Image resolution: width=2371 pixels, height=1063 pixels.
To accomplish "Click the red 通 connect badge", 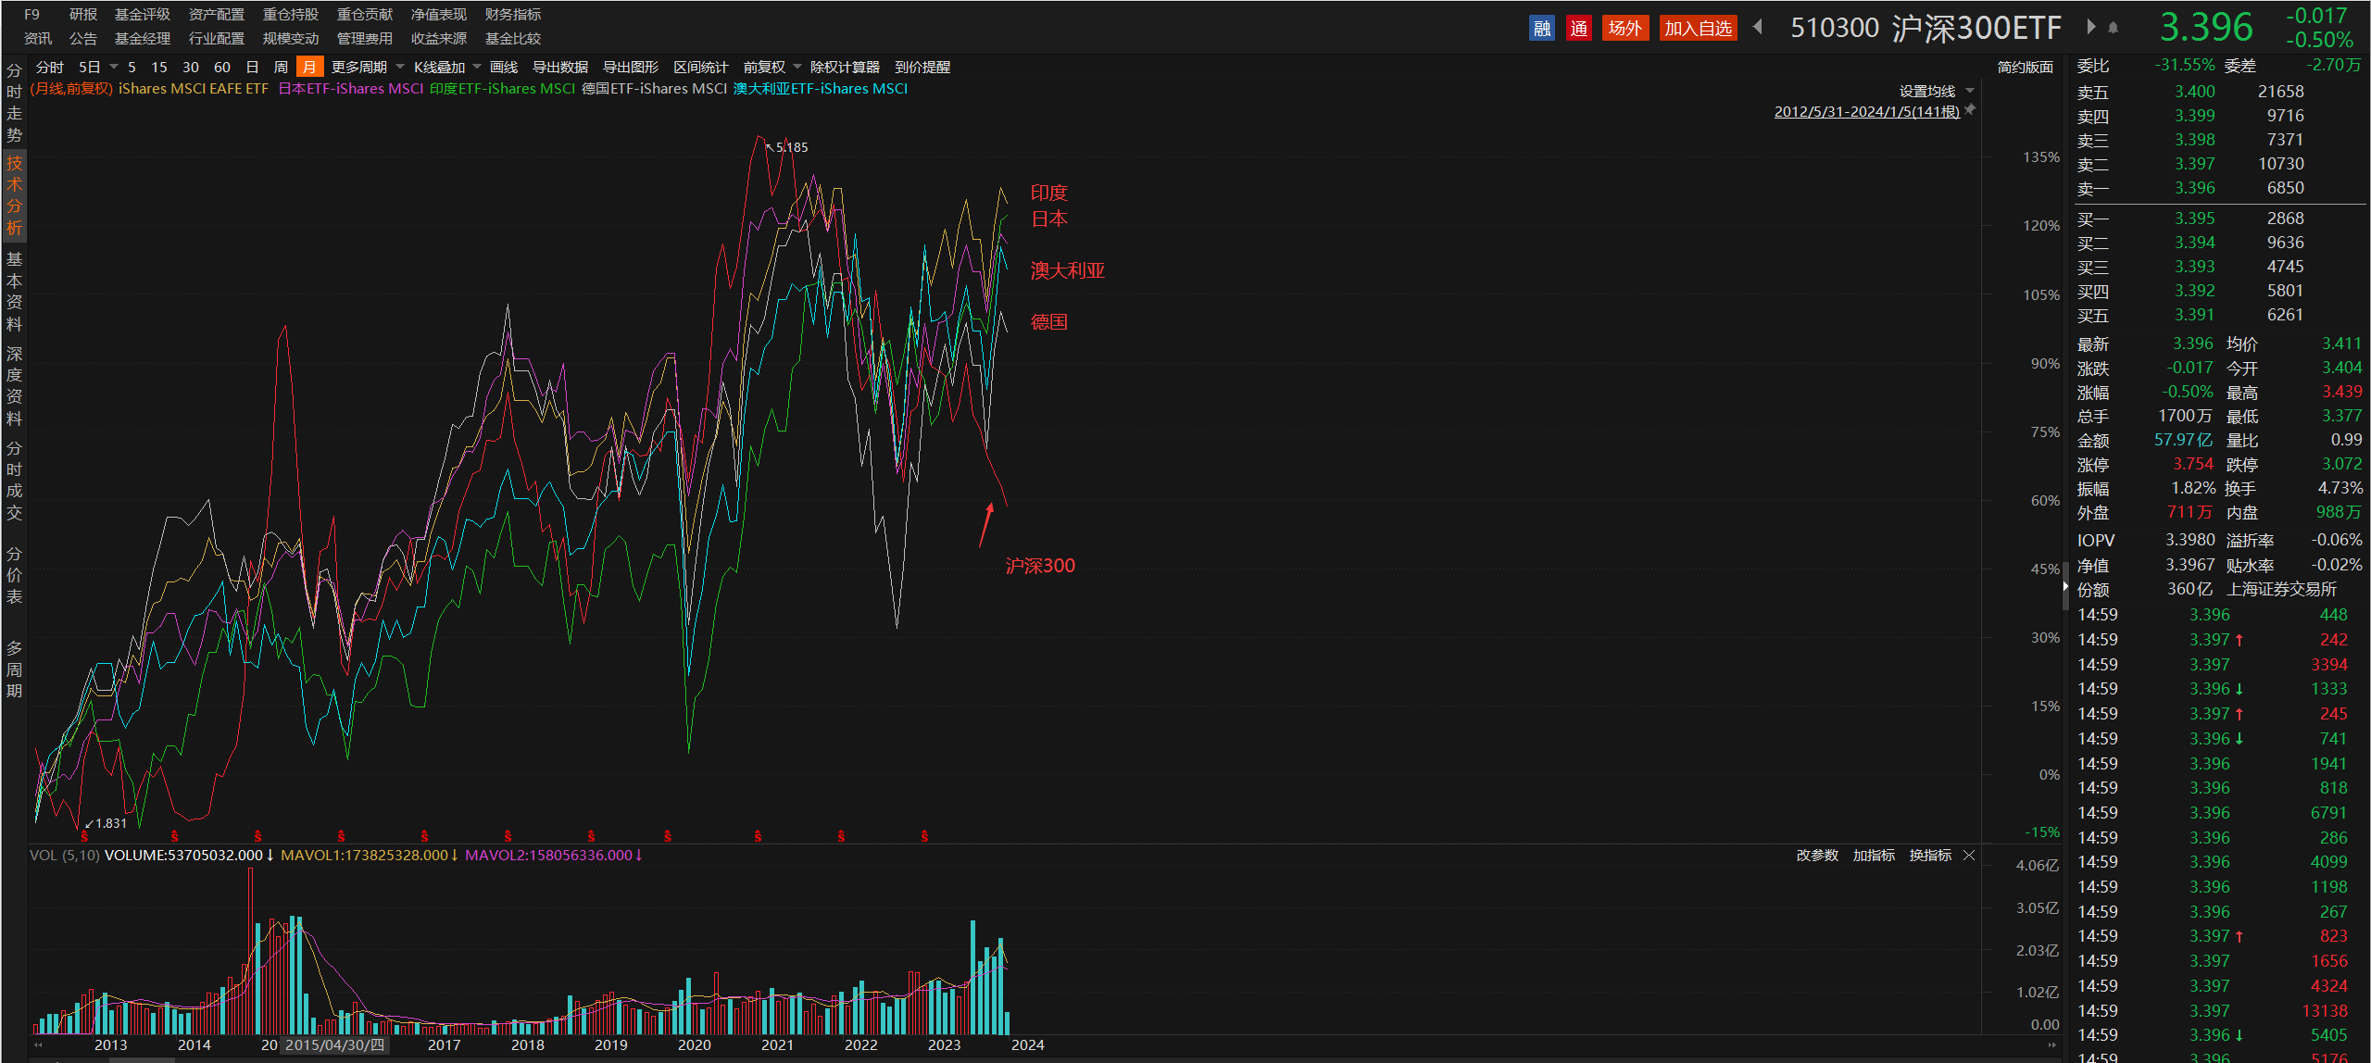I will 1578,28.
